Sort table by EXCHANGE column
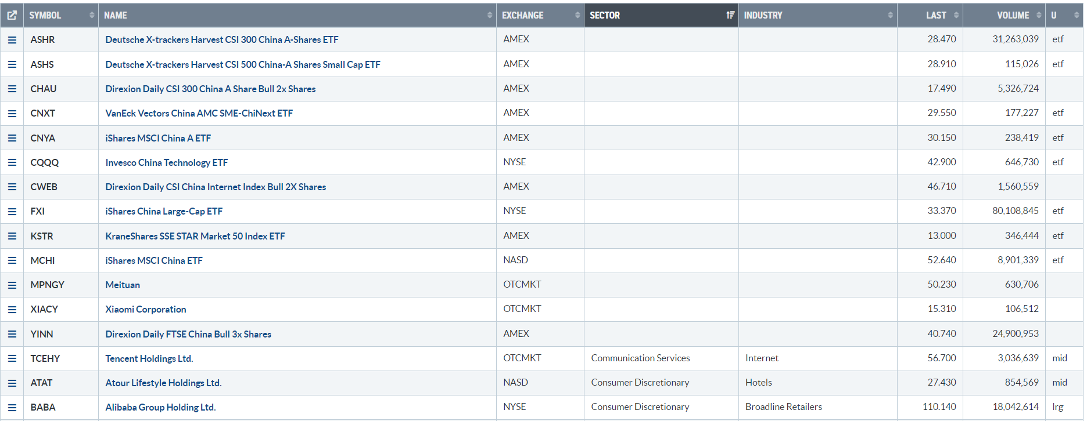Screen dimensions: 1087x421 point(540,15)
